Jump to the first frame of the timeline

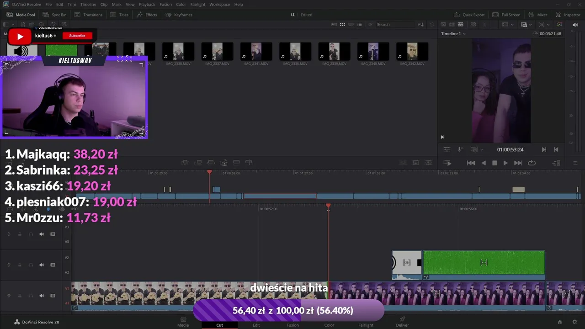pyautogui.click(x=471, y=163)
